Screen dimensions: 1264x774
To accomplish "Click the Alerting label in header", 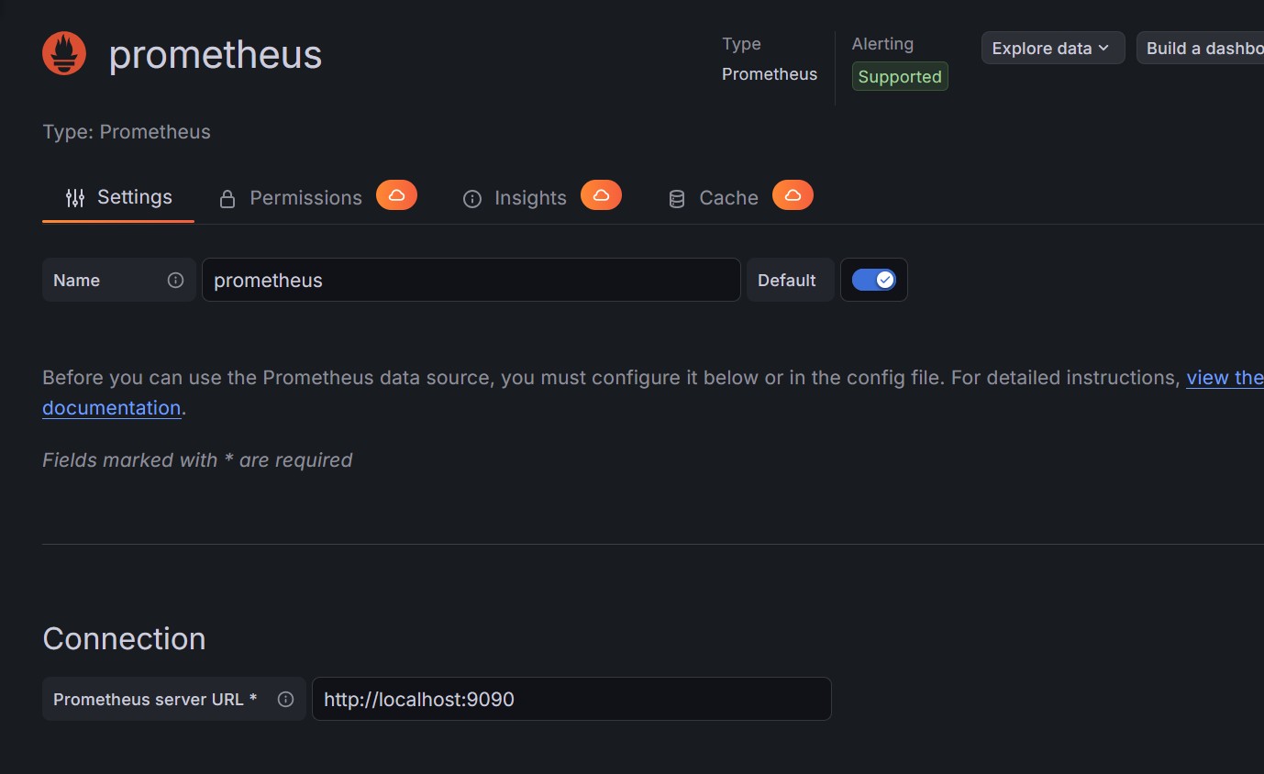I will tap(882, 44).
